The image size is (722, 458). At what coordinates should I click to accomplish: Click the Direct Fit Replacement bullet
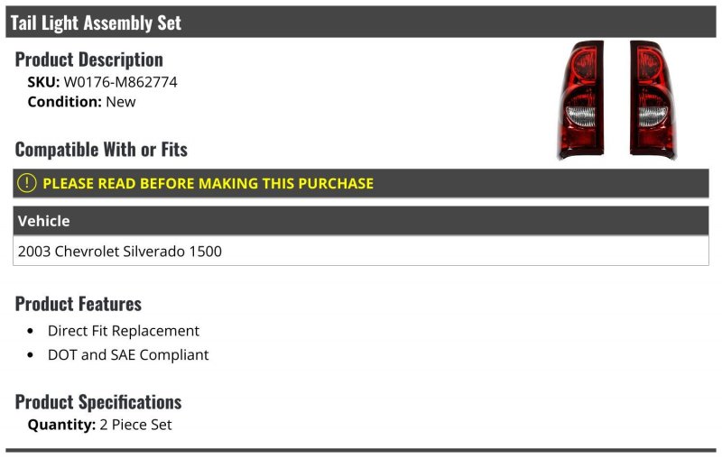[124, 331]
